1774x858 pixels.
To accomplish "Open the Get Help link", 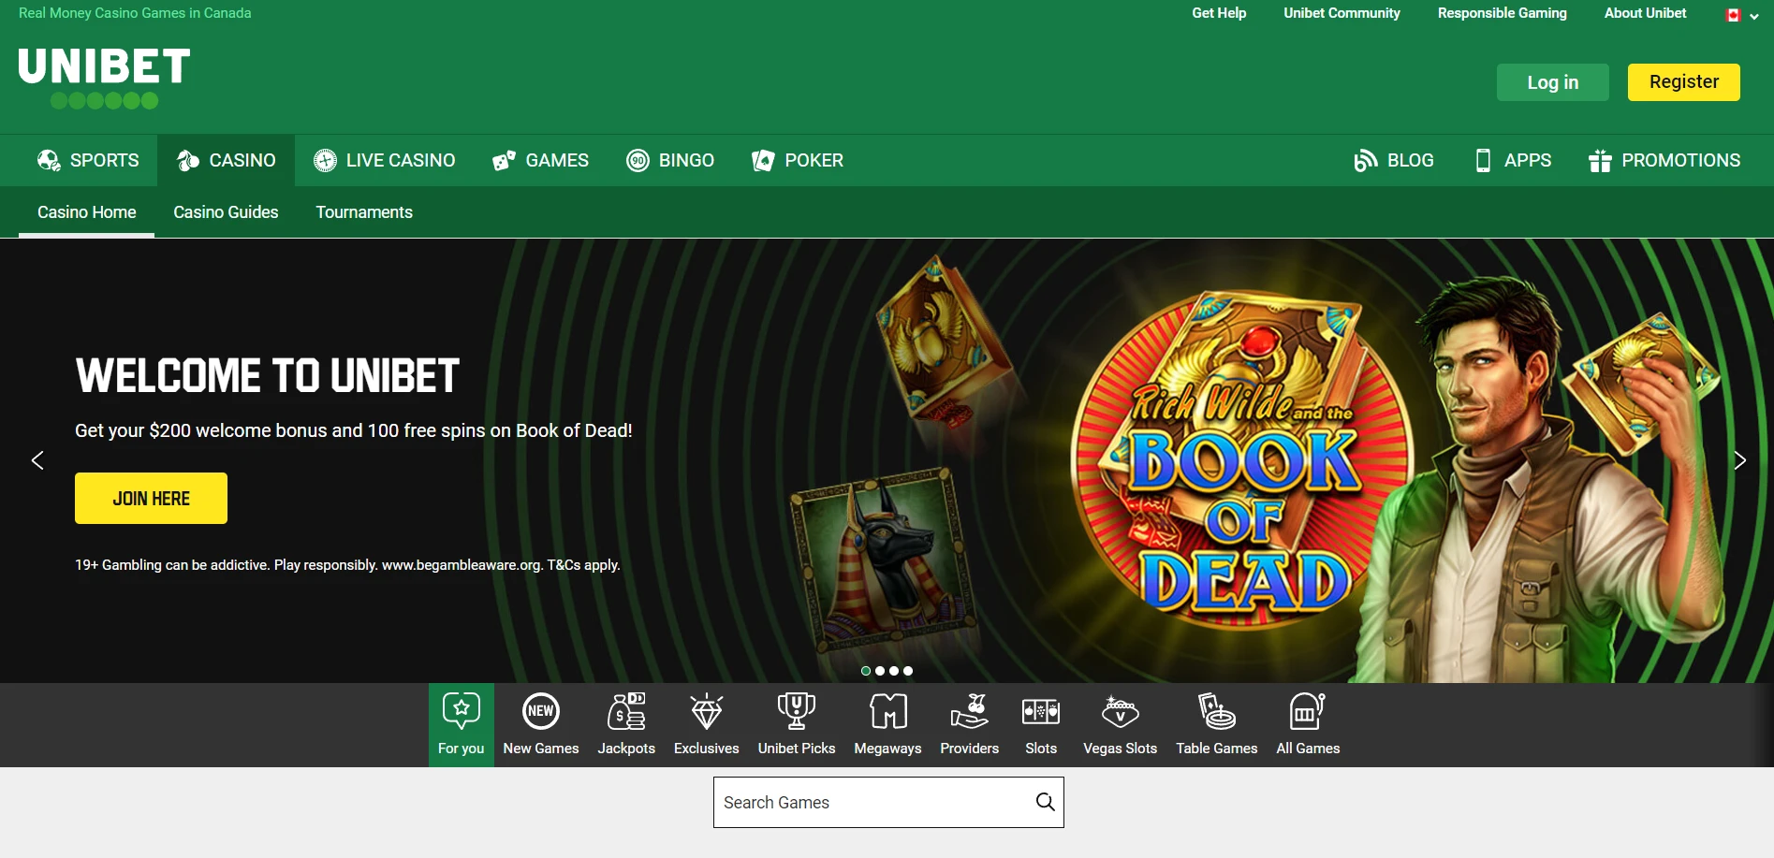I will (1219, 13).
